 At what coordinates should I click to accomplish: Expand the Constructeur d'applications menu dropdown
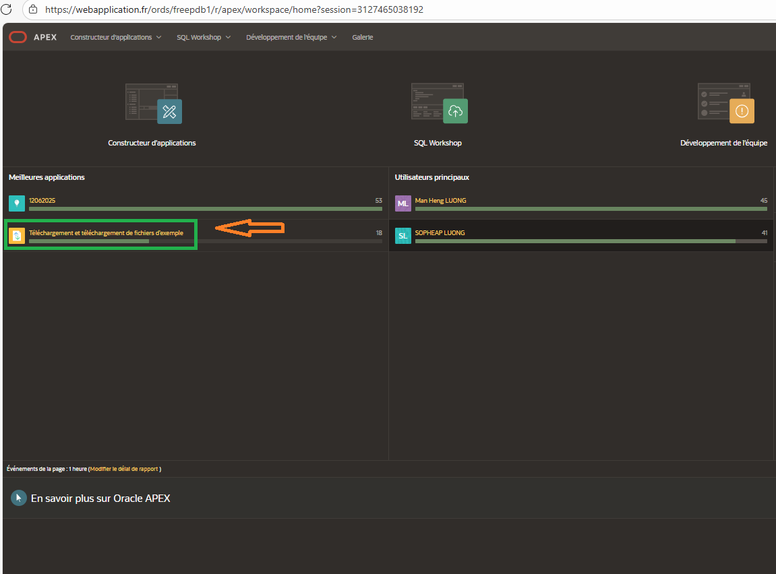pos(116,38)
